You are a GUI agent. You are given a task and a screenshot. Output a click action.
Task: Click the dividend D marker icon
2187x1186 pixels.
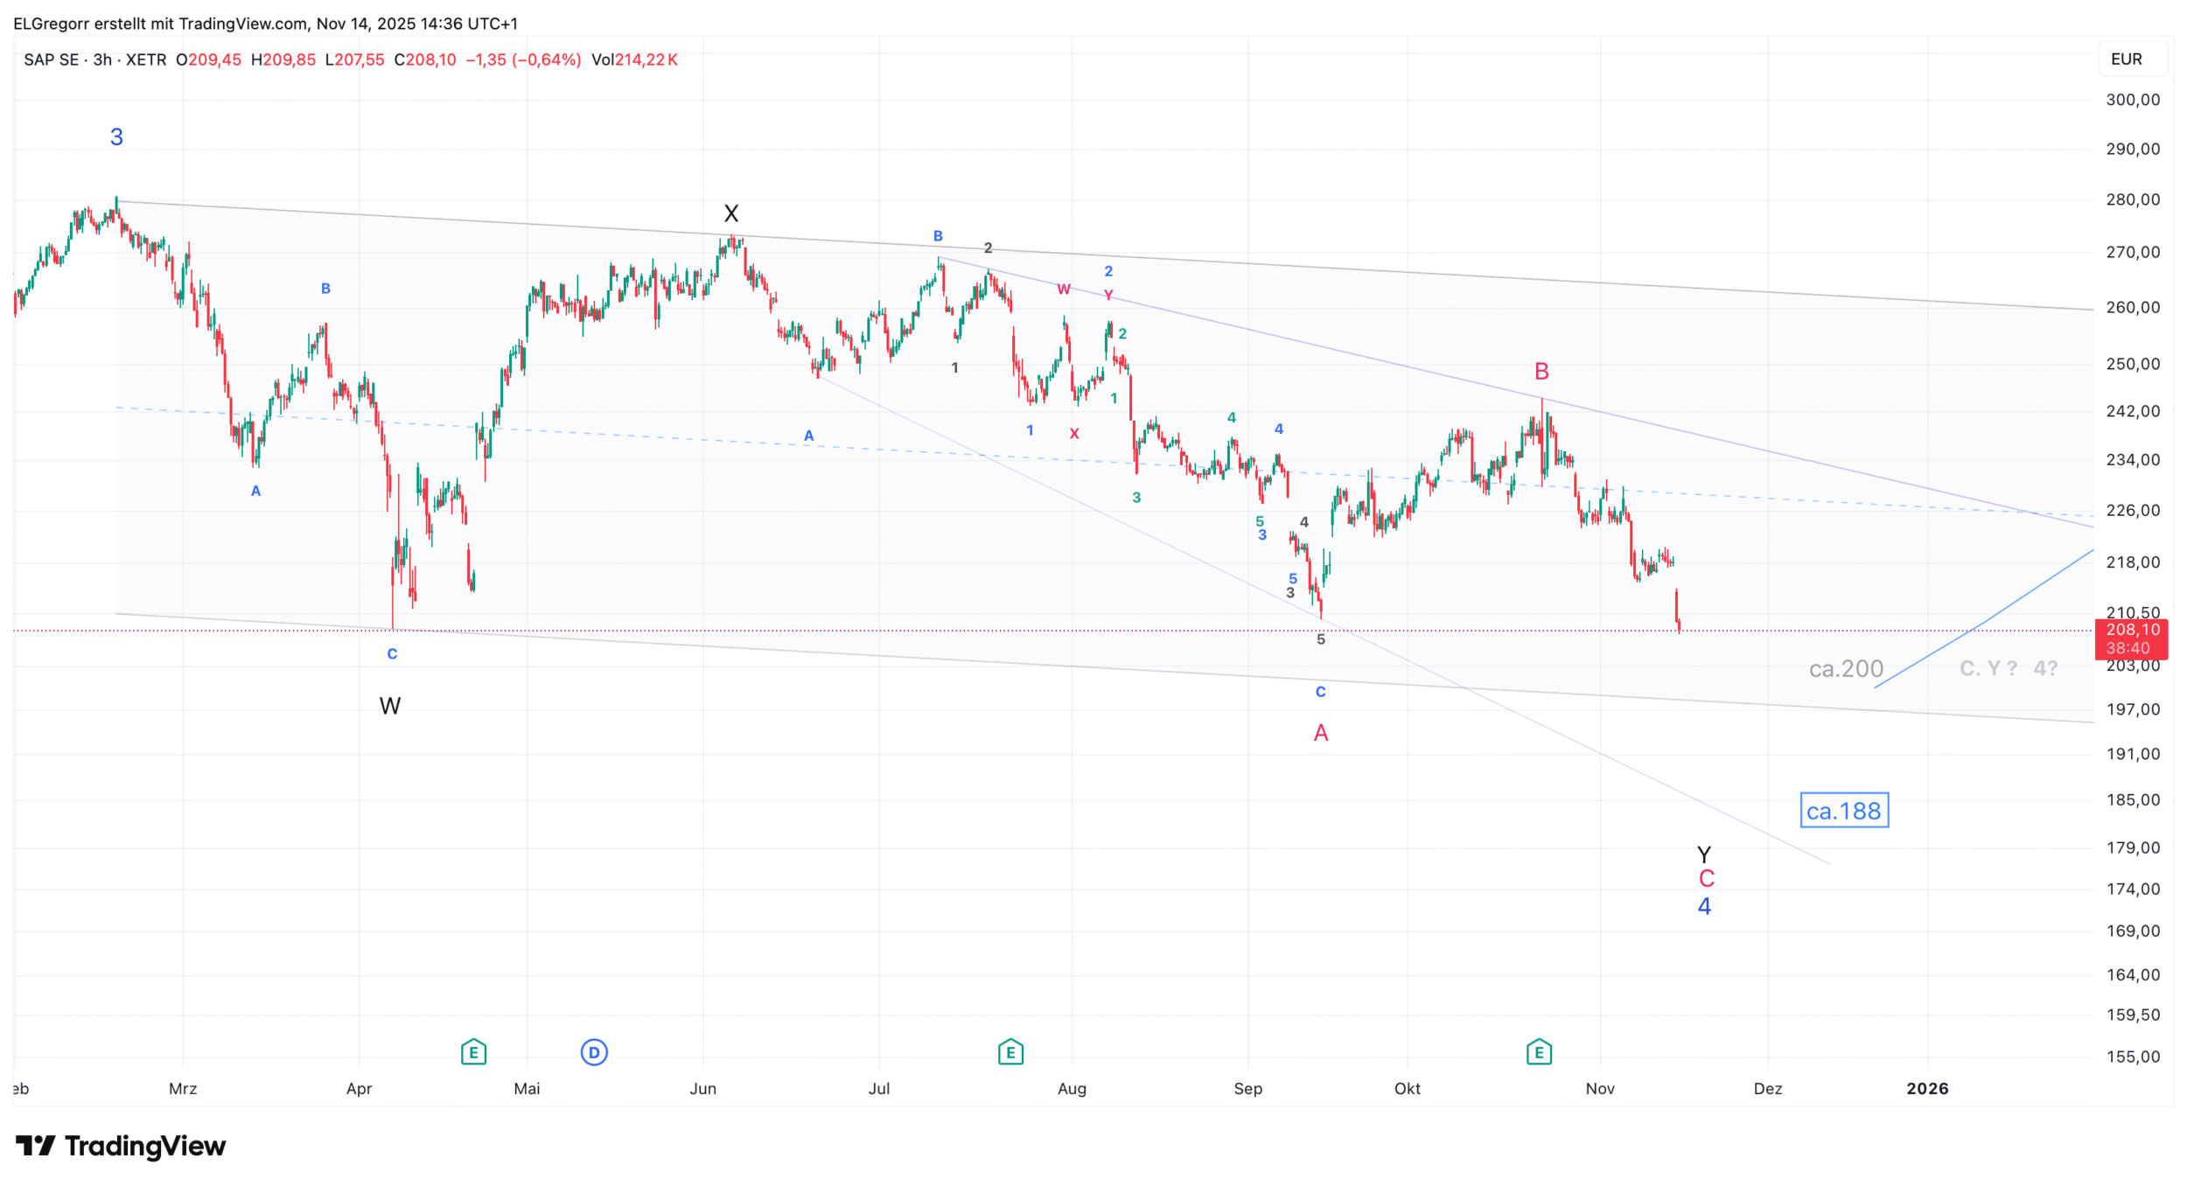(x=594, y=1052)
